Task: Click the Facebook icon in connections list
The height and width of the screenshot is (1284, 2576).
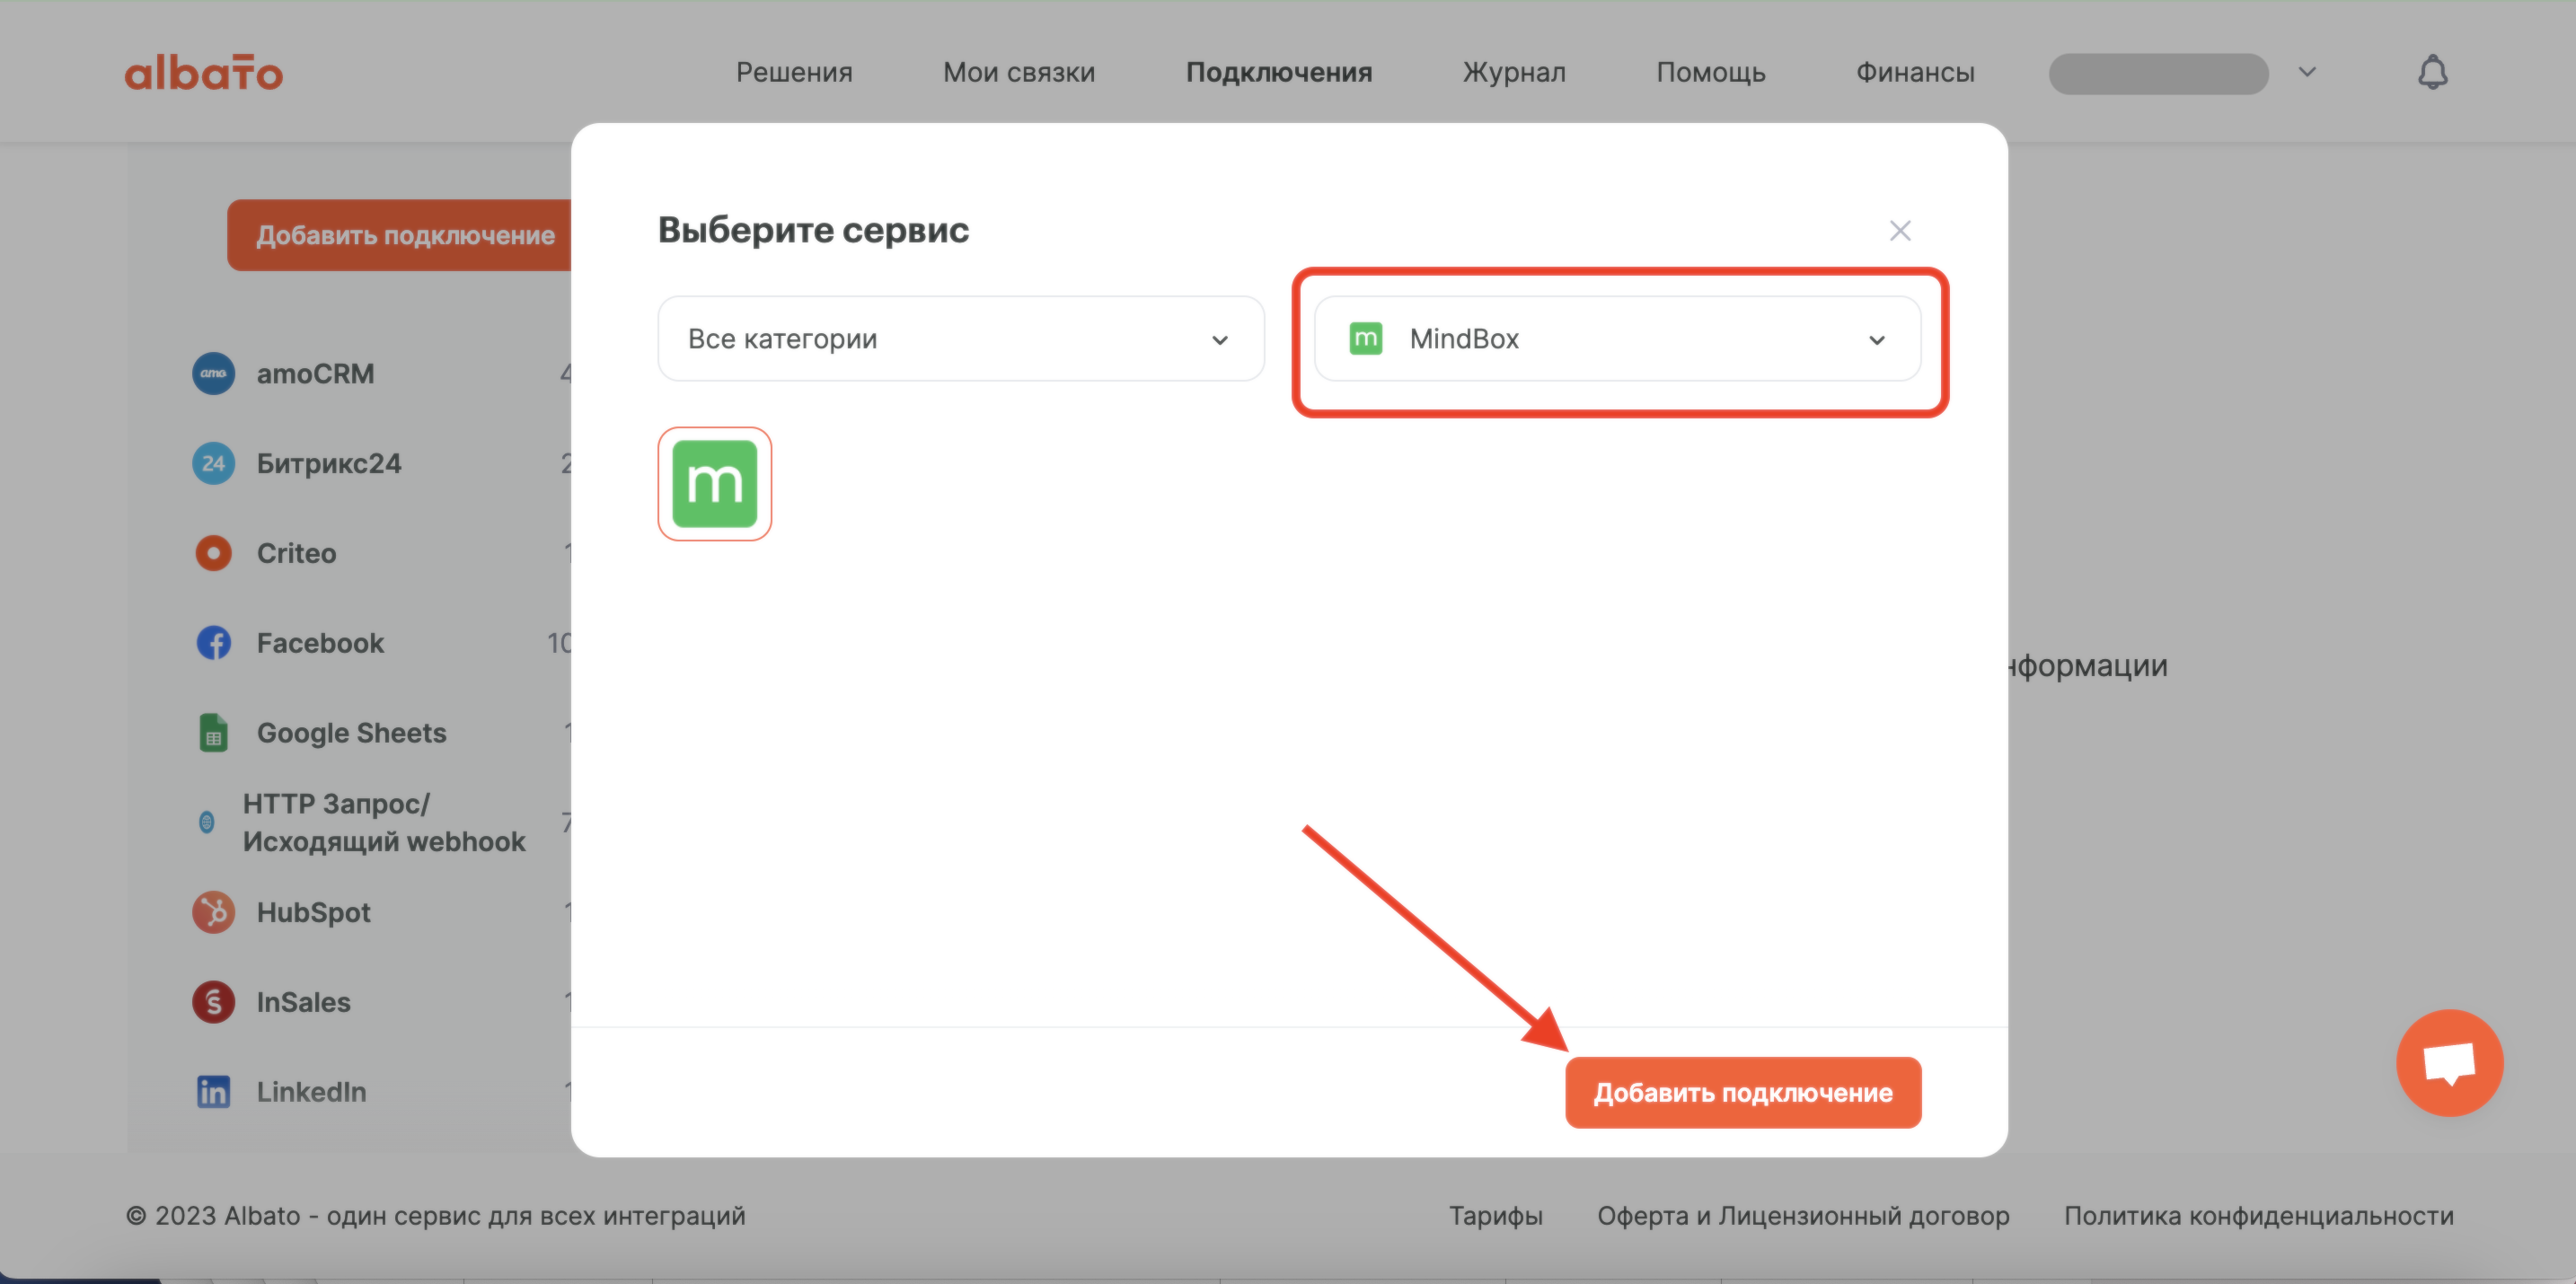Action: coord(213,643)
